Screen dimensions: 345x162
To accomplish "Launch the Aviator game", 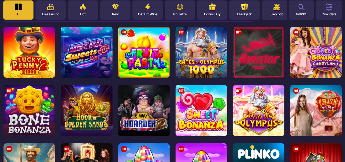I will (x=258, y=52).
